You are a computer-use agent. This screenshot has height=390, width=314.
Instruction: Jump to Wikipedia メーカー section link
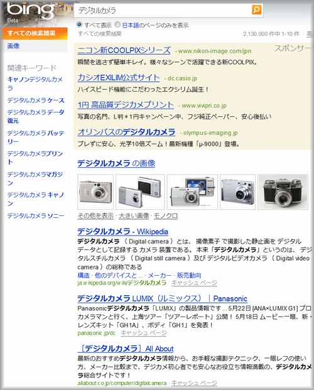(x=160, y=275)
